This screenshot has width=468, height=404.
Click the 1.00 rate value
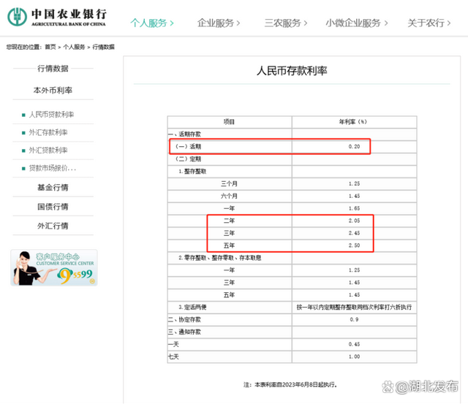pos(354,357)
